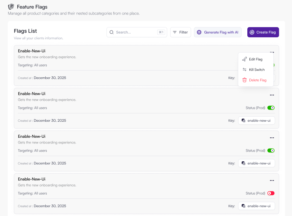
Task: Click the copy icon in the first enable-new-ui key badge
Action: 244,120
